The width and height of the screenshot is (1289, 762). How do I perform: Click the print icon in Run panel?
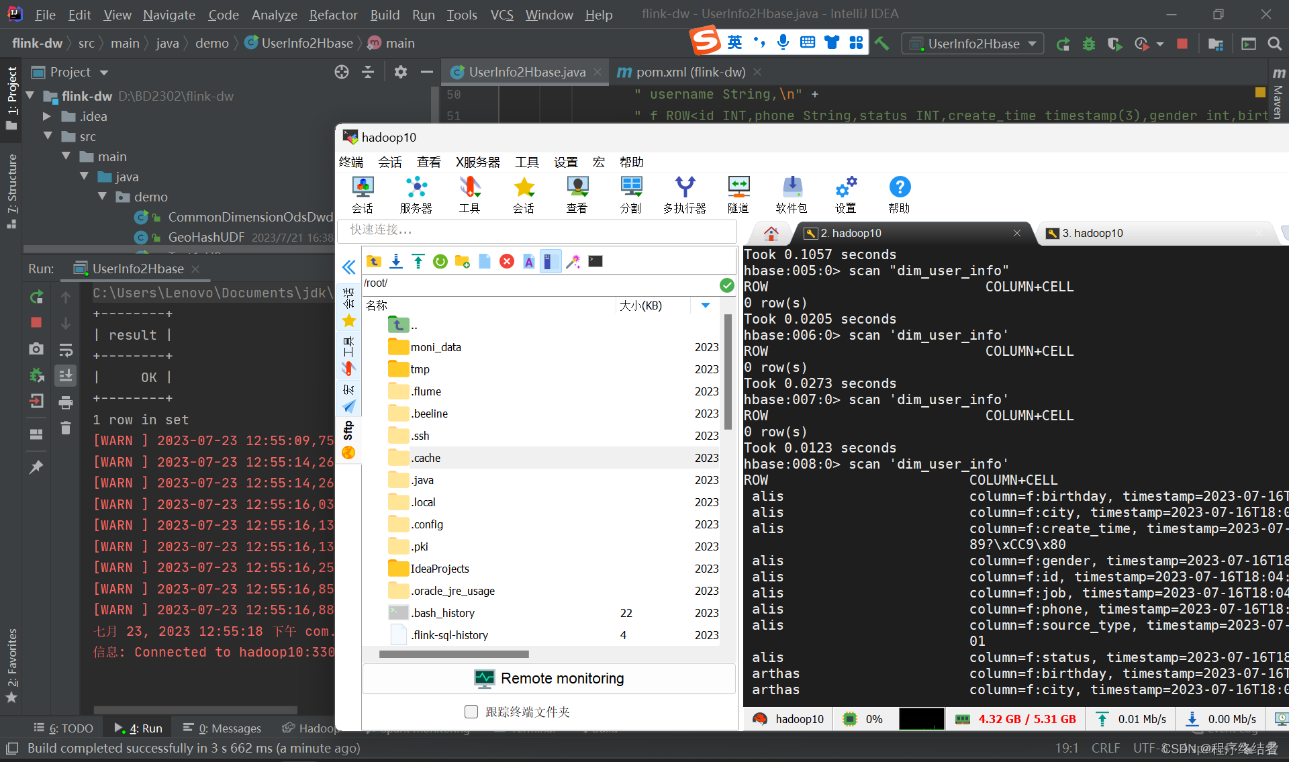point(66,403)
